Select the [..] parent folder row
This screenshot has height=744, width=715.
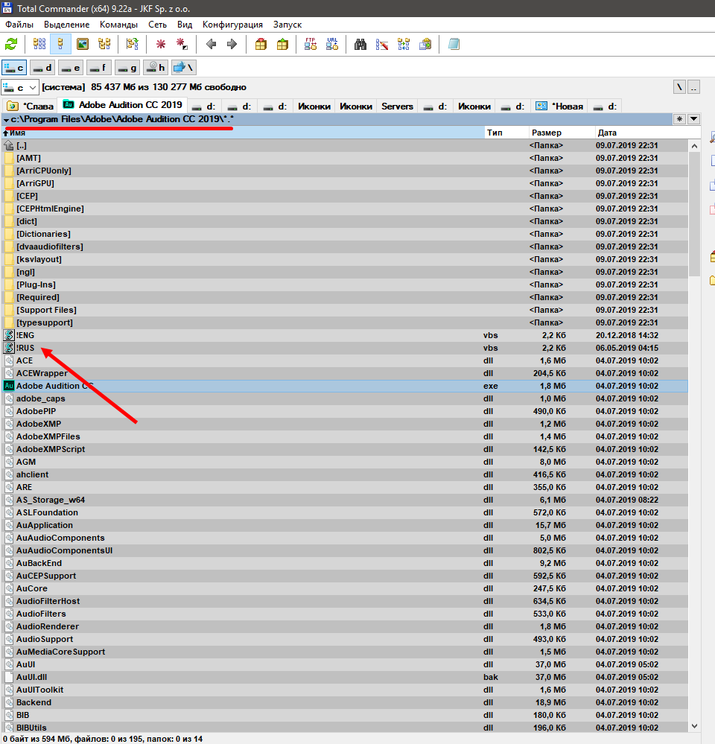345,146
